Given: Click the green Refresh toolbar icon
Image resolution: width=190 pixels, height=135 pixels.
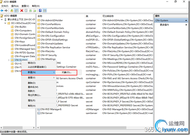Looking at the screenshot, I should tap(30, 11).
